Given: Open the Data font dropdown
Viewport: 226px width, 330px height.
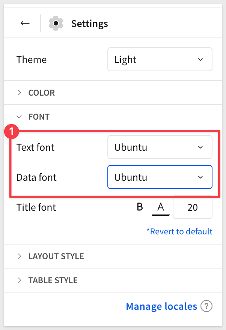Looking at the screenshot, I should [x=160, y=177].
